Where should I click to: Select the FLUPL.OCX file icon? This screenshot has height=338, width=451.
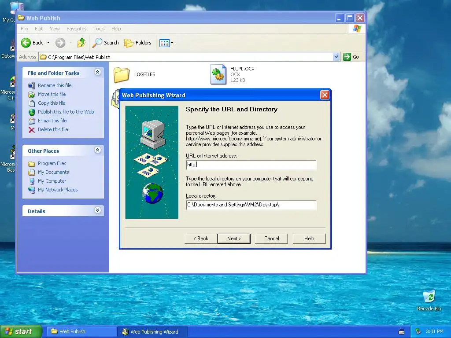click(x=218, y=74)
